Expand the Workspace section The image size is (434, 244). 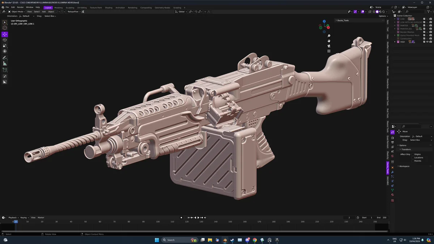click(404, 166)
